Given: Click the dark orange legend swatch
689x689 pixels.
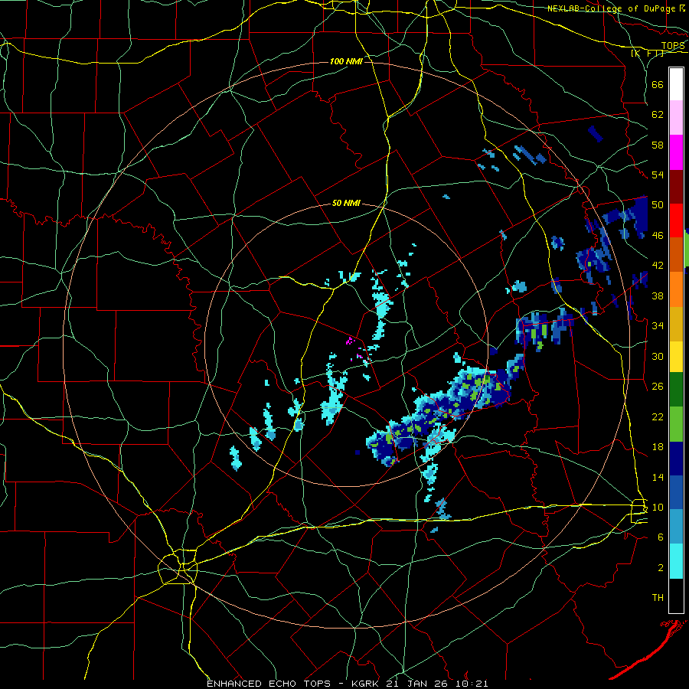Looking at the screenshot, I should pos(676,255).
